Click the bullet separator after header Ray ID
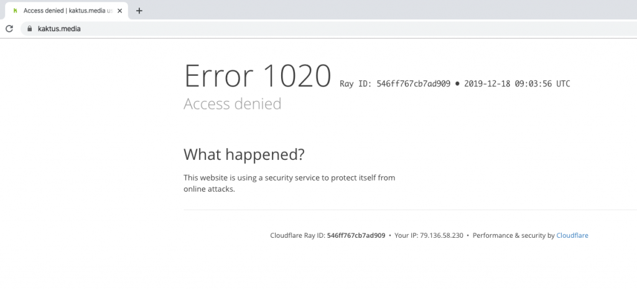The height and width of the screenshot is (290, 637). click(x=457, y=84)
